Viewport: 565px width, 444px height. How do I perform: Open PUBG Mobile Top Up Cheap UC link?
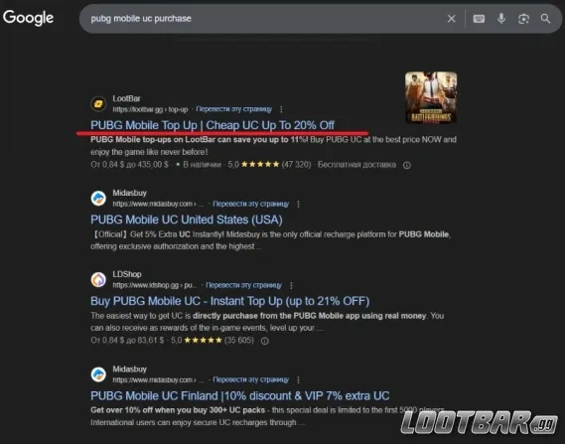click(212, 125)
